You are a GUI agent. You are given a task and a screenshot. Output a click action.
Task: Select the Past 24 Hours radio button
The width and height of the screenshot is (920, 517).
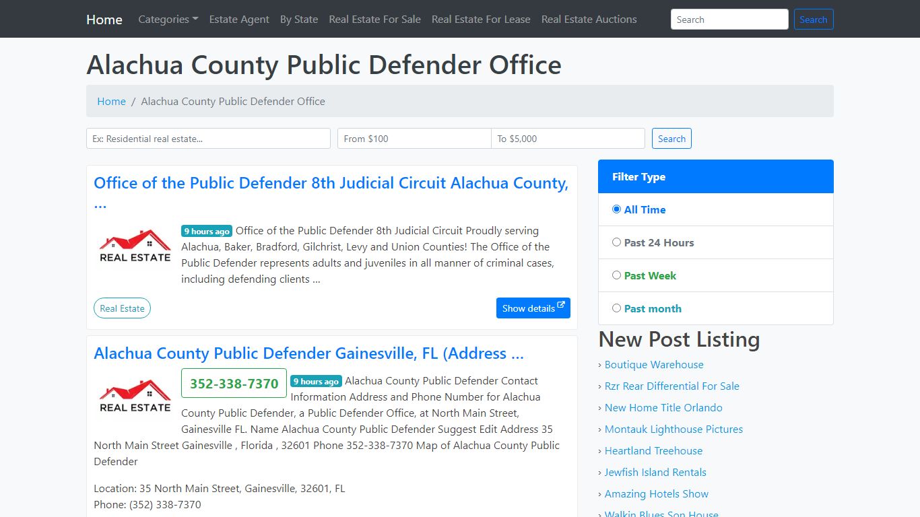click(616, 242)
